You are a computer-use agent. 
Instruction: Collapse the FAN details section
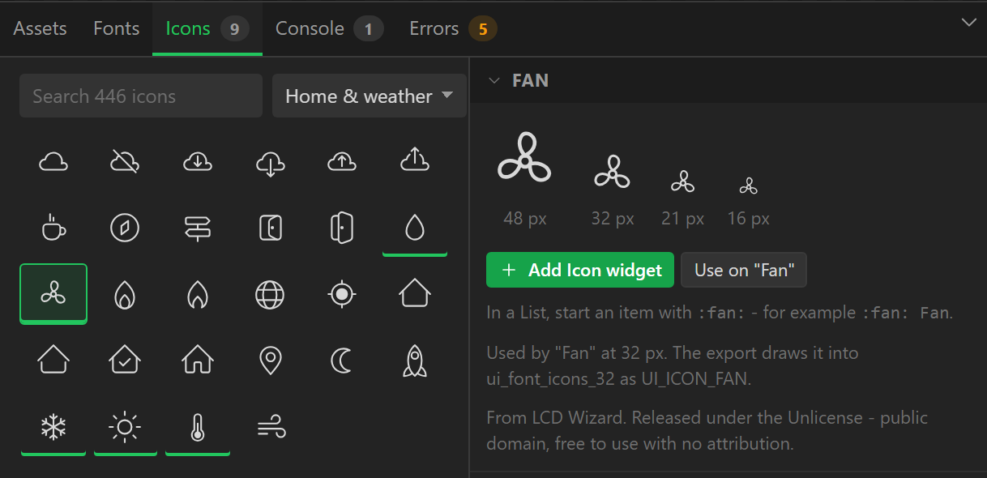pyautogui.click(x=493, y=80)
